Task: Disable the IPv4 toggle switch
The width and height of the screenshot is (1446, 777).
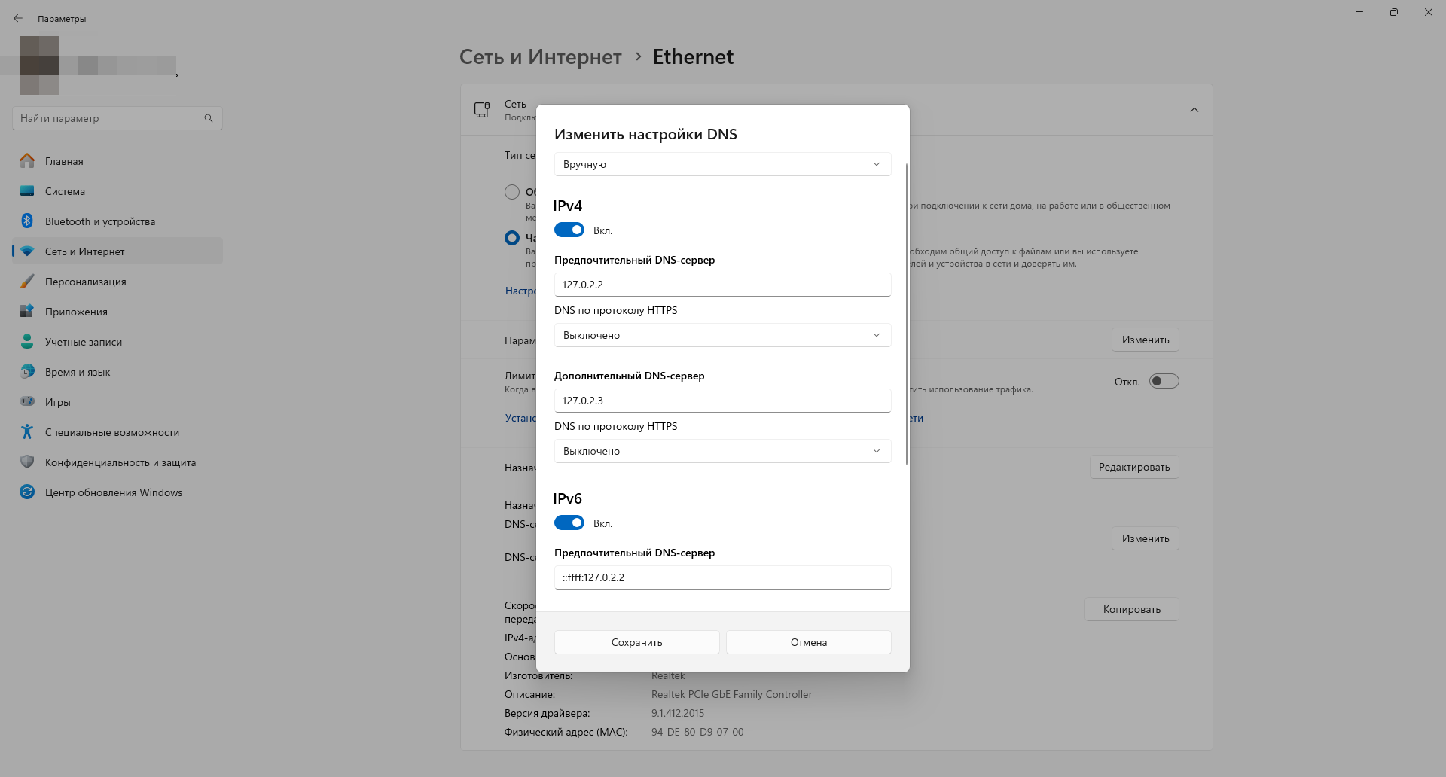Action: tap(569, 230)
